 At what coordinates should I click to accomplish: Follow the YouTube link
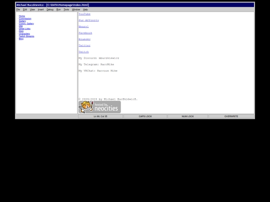(x=84, y=14)
